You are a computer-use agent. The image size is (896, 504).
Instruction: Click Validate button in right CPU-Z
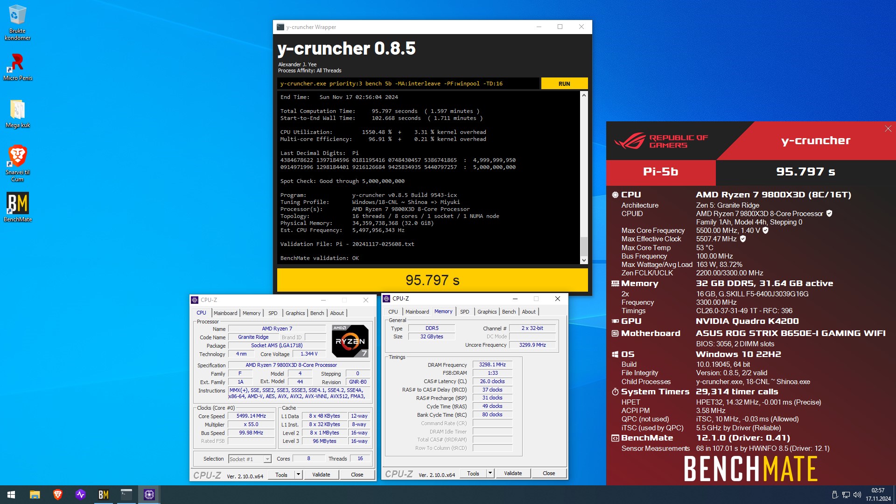(x=513, y=473)
